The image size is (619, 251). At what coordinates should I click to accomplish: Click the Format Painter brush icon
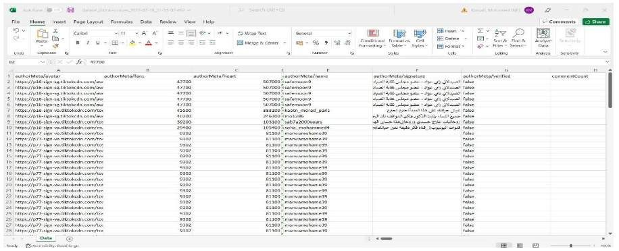pyautogui.click(x=55, y=46)
